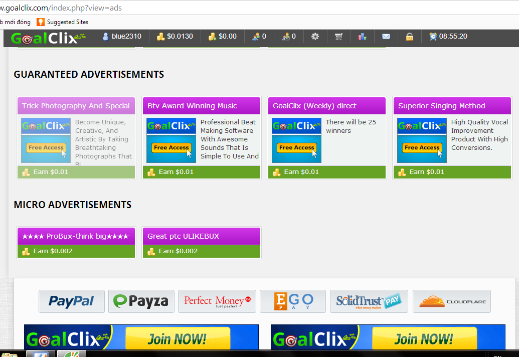Click the left GoalClix Join NOW banner
Viewport: 519px width, 357px height.
(x=141, y=337)
